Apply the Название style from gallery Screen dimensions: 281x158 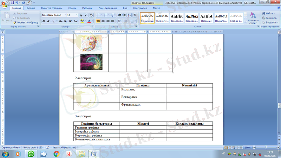point(207,18)
